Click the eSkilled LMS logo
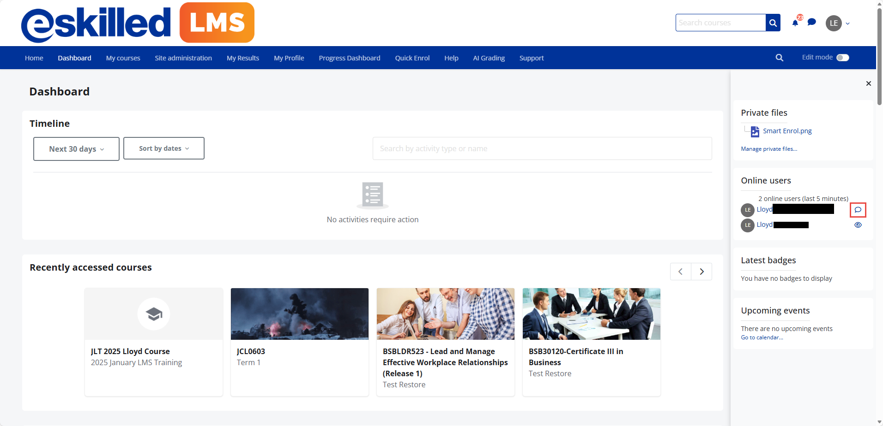 138,23
